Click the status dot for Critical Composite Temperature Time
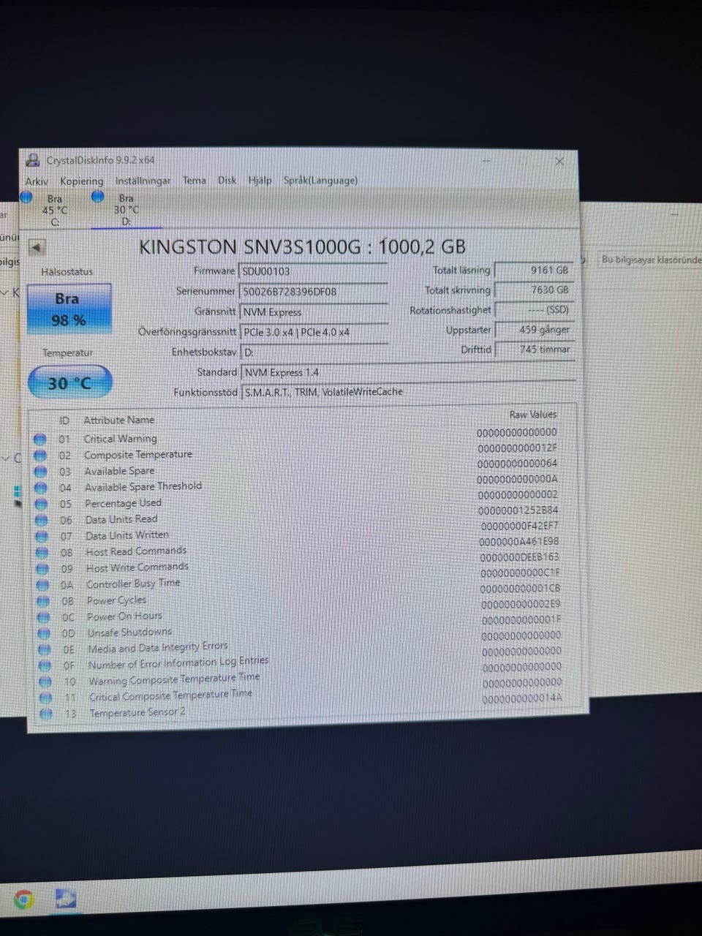Viewport: 702px width, 936px height. coord(45,698)
